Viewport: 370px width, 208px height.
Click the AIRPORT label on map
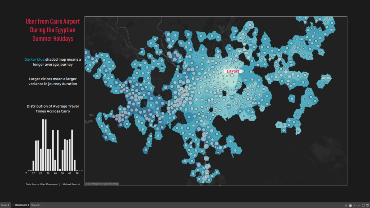click(x=233, y=72)
